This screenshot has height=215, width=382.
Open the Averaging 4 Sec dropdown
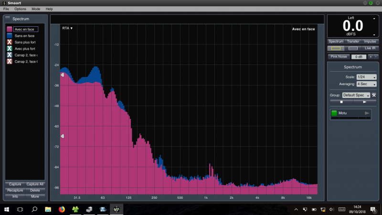tap(366, 84)
